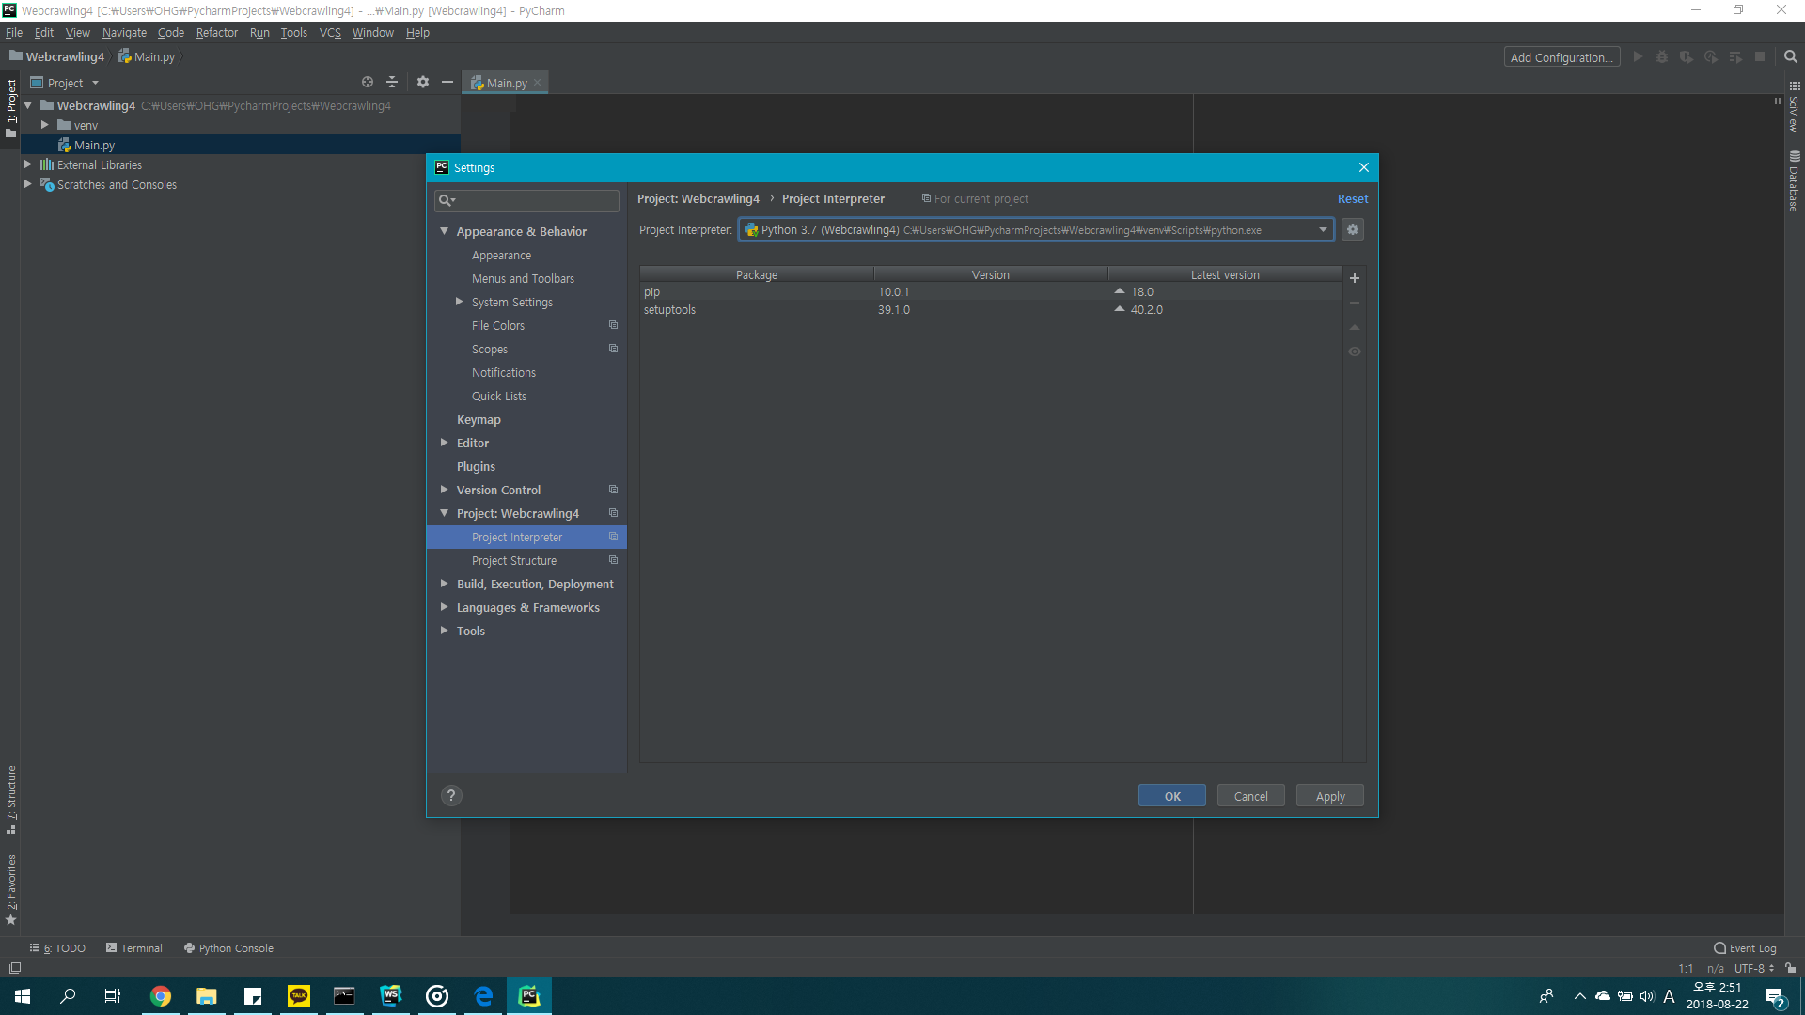Open the Refactor menu

coord(216,32)
